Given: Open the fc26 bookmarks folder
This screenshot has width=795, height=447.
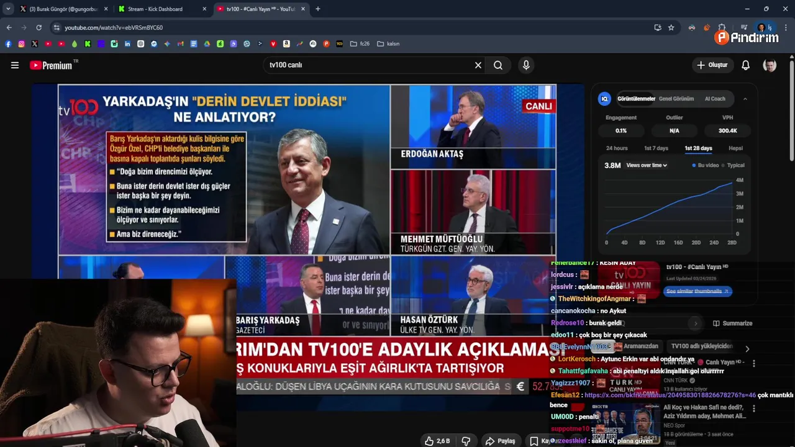Looking at the screenshot, I should point(360,44).
